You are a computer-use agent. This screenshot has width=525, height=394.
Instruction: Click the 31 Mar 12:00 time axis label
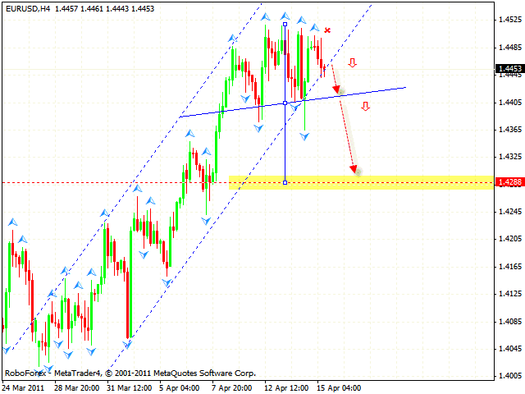tap(130, 387)
